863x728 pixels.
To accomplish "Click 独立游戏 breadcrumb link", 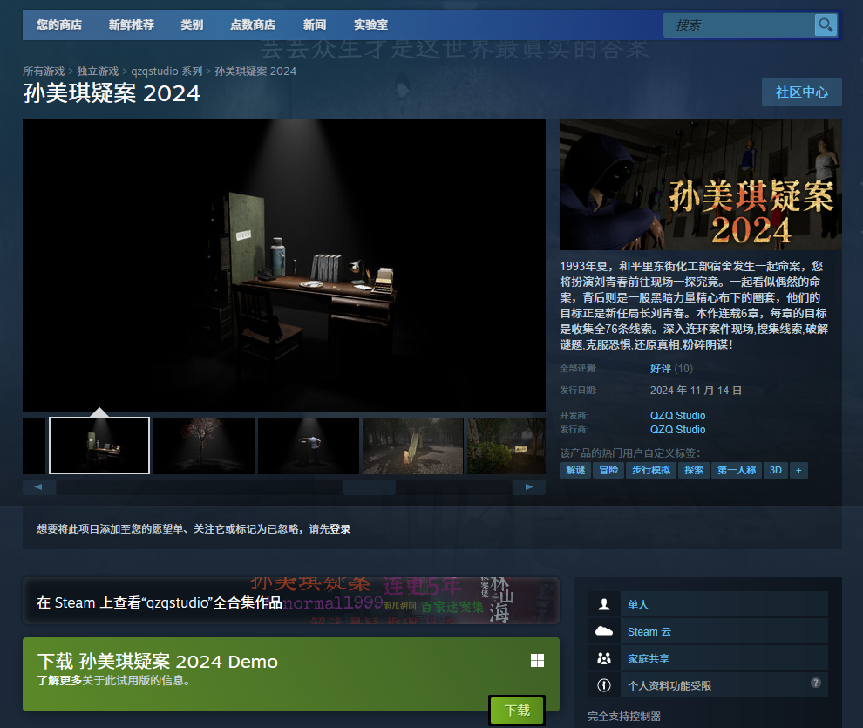I will coord(98,71).
